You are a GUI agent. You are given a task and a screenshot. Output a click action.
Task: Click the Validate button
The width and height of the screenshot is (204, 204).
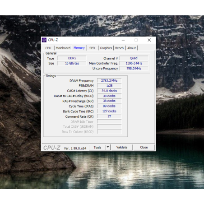click(x=122, y=147)
